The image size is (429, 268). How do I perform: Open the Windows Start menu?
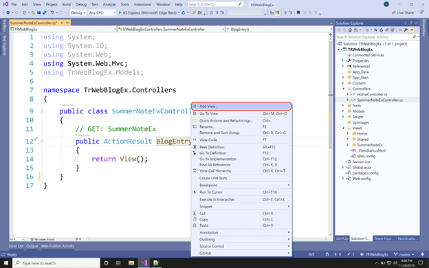pyautogui.click(x=6, y=263)
